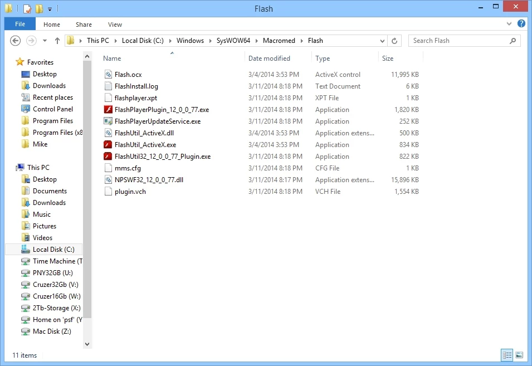Select 'ActiveX control' type text
Viewport: 532px width, 366px height.
(338, 75)
